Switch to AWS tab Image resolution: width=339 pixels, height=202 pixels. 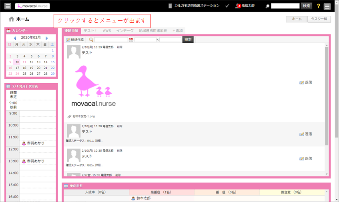coord(107,31)
